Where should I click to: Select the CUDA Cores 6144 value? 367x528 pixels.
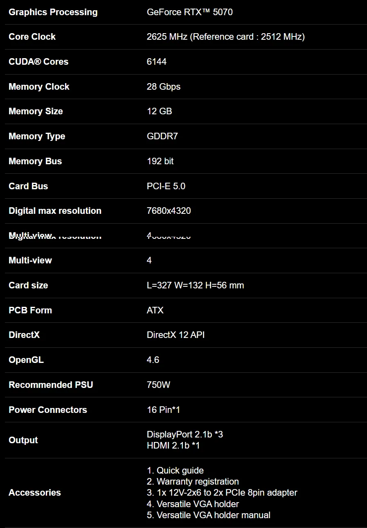(157, 62)
